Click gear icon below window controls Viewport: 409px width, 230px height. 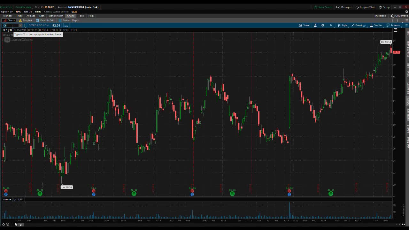(406, 11)
